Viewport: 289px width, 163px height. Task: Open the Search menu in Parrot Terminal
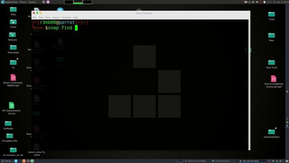coord(56,17)
